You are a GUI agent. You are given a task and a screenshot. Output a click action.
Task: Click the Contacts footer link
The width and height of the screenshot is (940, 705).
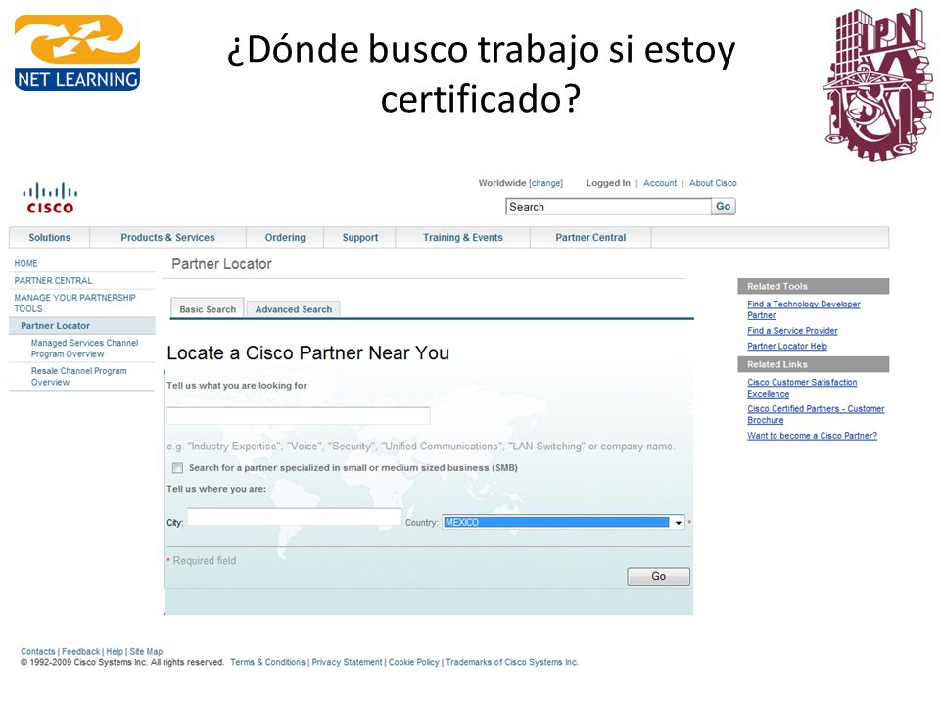pos(38,652)
